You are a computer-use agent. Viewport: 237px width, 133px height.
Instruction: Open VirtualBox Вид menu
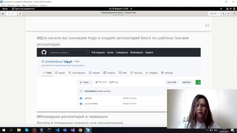(x=18, y=5)
